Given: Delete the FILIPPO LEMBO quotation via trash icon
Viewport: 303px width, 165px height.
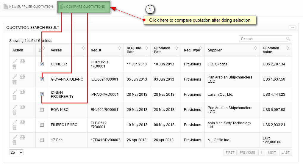Looking at the screenshot, I should pyautogui.click(x=15, y=128).
